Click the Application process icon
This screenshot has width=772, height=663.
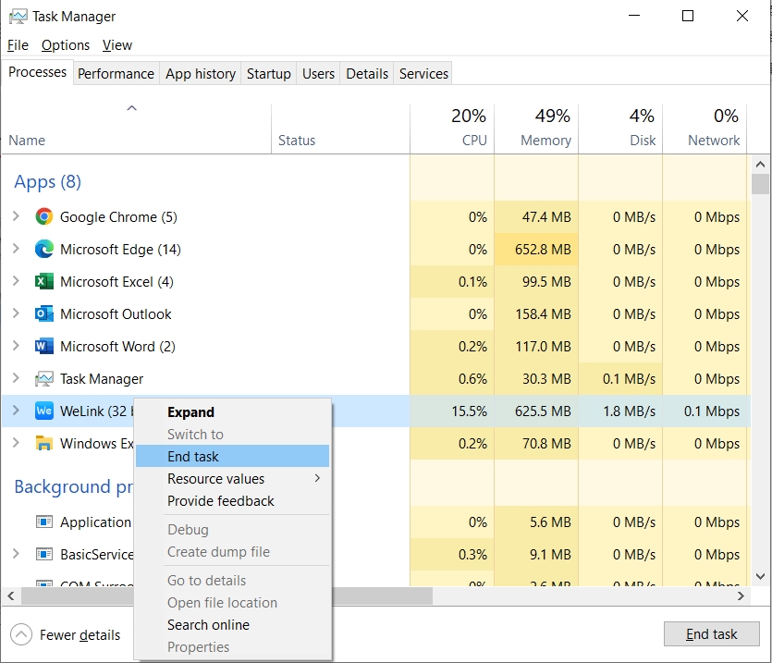pyautogui.click(x=43, y=522)
